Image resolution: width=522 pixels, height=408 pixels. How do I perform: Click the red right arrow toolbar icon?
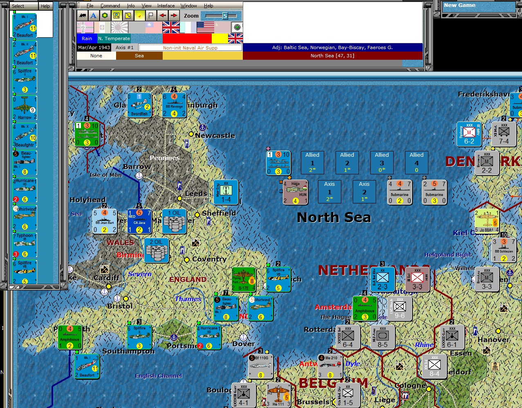tap(174, 15)
